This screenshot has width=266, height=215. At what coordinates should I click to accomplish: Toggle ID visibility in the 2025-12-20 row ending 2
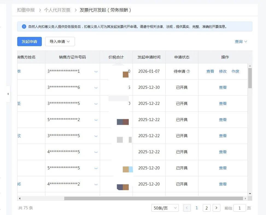tap(96, 184)
